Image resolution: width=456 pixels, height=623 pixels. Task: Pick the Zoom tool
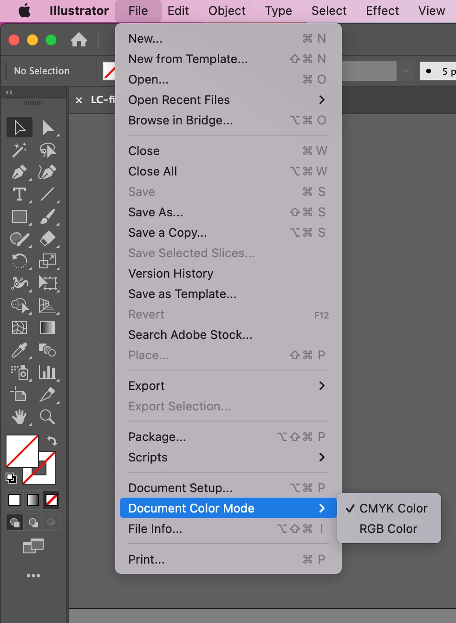(47, 417)
